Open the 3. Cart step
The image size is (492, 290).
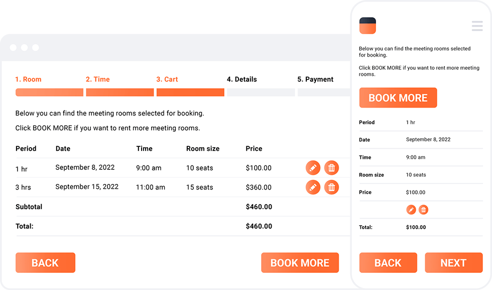pos(167,79)
